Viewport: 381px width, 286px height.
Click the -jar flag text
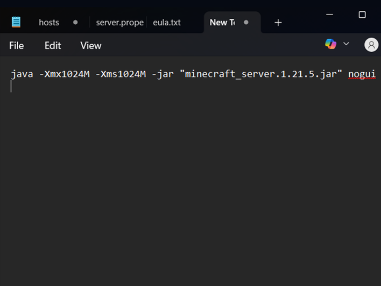pyautogui.click(x=163, y=74)
